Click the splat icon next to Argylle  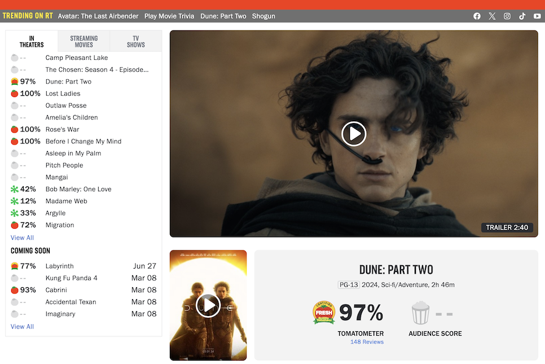pyautogui.click(x=14, y=213)
